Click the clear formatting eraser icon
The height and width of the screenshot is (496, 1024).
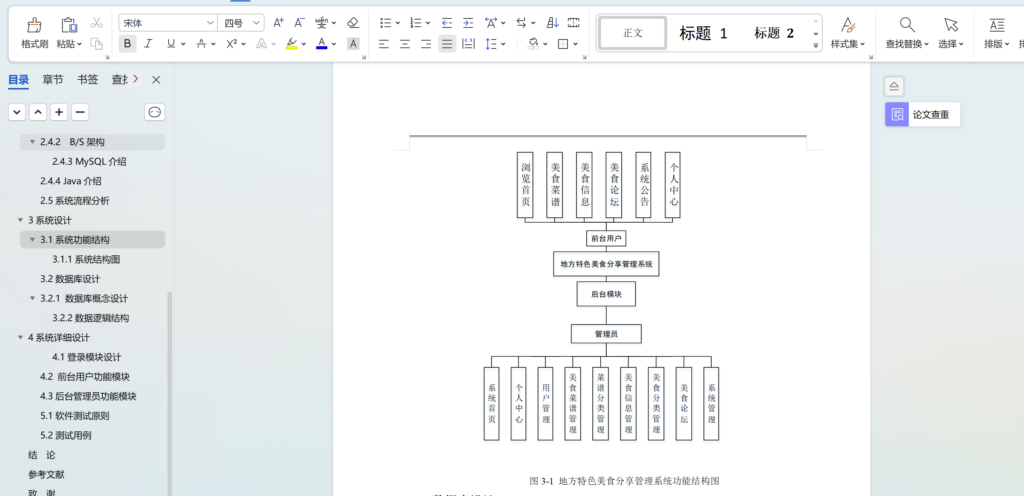(x=353, y=23)
